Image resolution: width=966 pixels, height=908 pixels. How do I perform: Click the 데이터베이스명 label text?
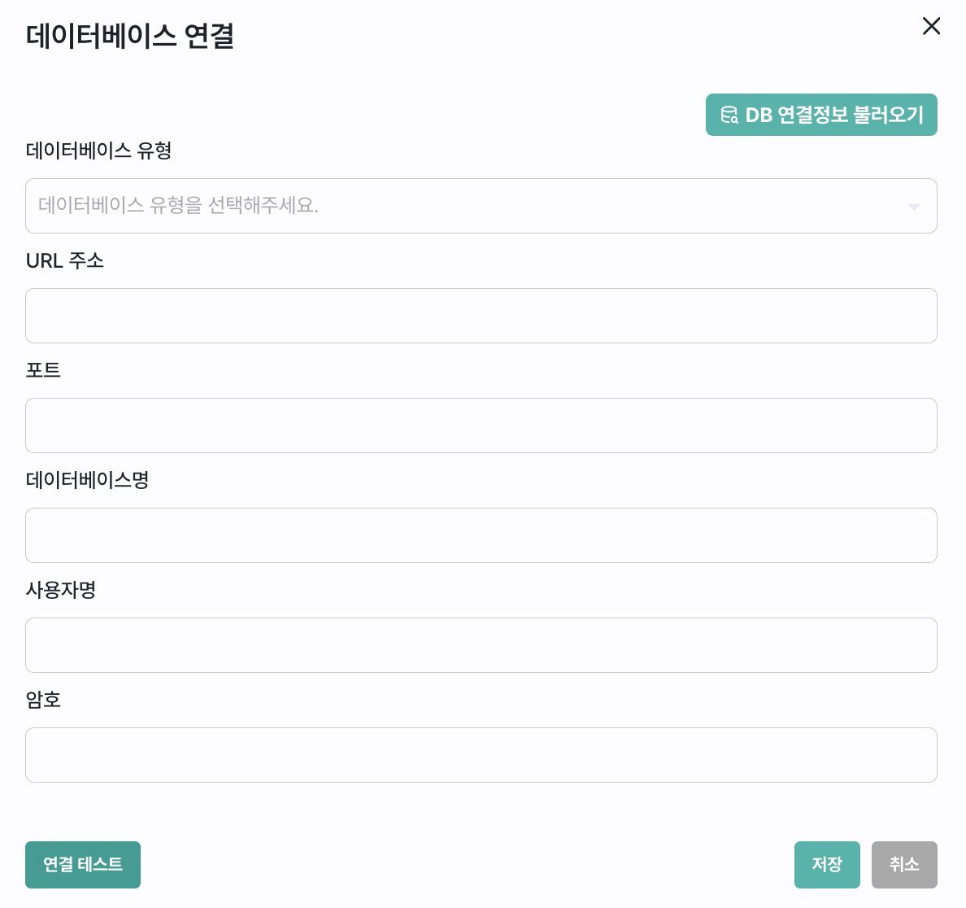88,479
